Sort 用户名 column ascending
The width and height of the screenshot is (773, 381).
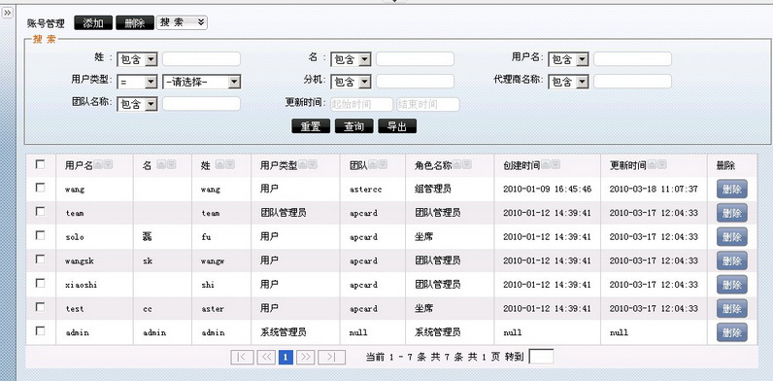click(x=98, y=165)
